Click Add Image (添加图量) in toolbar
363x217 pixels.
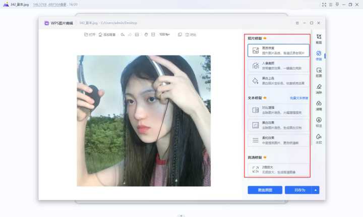pyautogui.click(x=107, y=35)
